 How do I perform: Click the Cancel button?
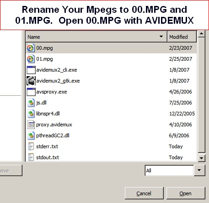[x=144, y=193]
